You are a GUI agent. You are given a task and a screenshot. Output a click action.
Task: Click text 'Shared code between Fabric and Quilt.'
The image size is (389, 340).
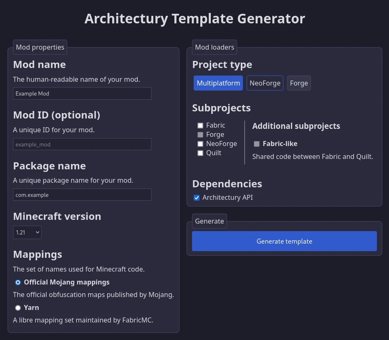click(x=313, y=157)
